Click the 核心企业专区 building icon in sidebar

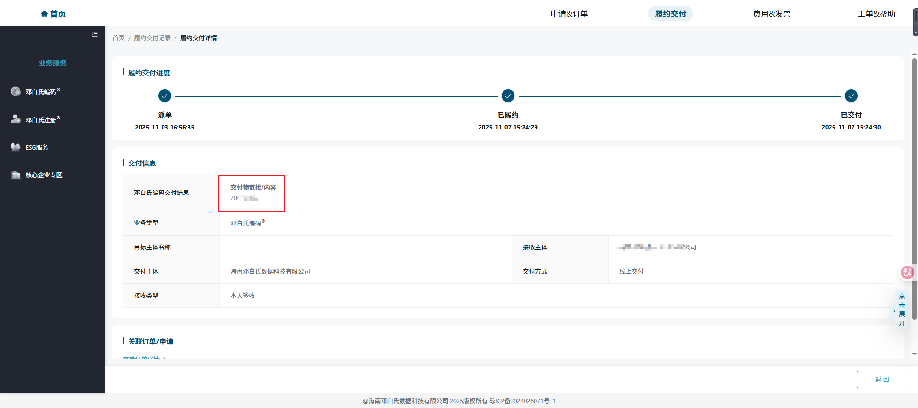pos(16,175)
